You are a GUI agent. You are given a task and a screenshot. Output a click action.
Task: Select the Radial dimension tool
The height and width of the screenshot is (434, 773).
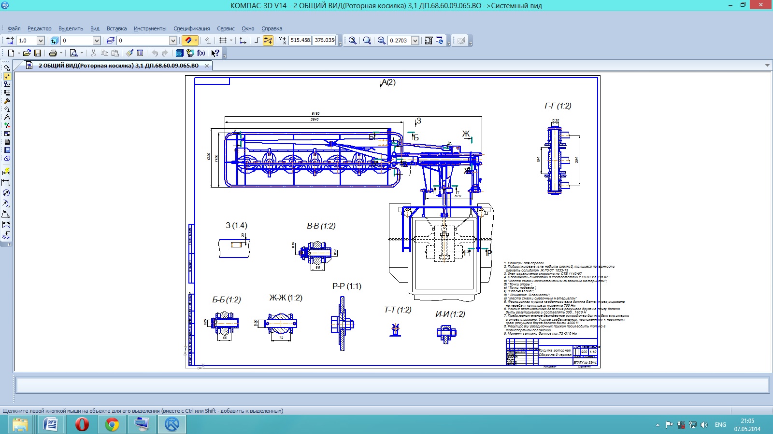(x=6, y=203)
